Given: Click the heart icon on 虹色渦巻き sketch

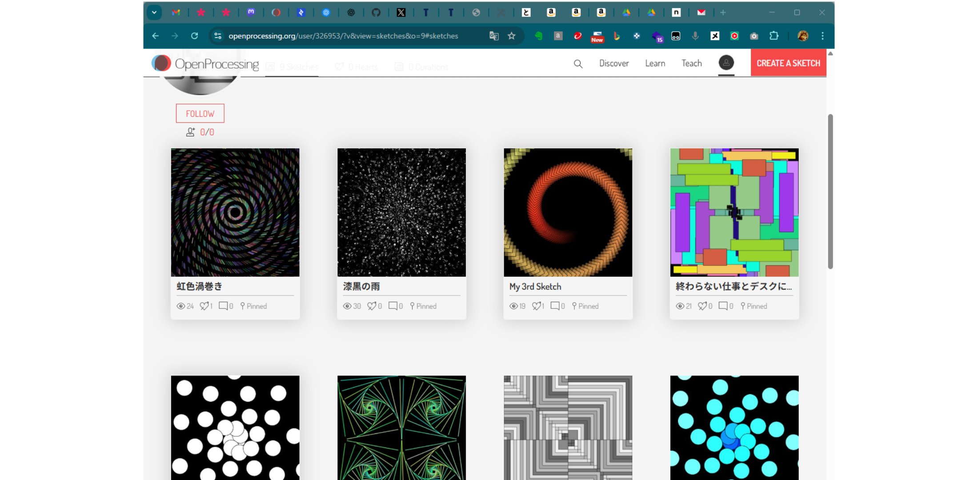Looking at the screenshot, I should click(204, 306).
